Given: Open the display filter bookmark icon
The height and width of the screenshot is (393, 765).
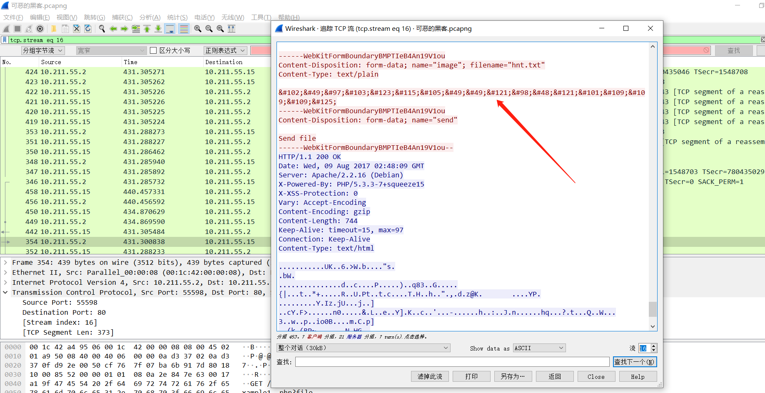Looking at the screenshot, I should pos(5,40).
